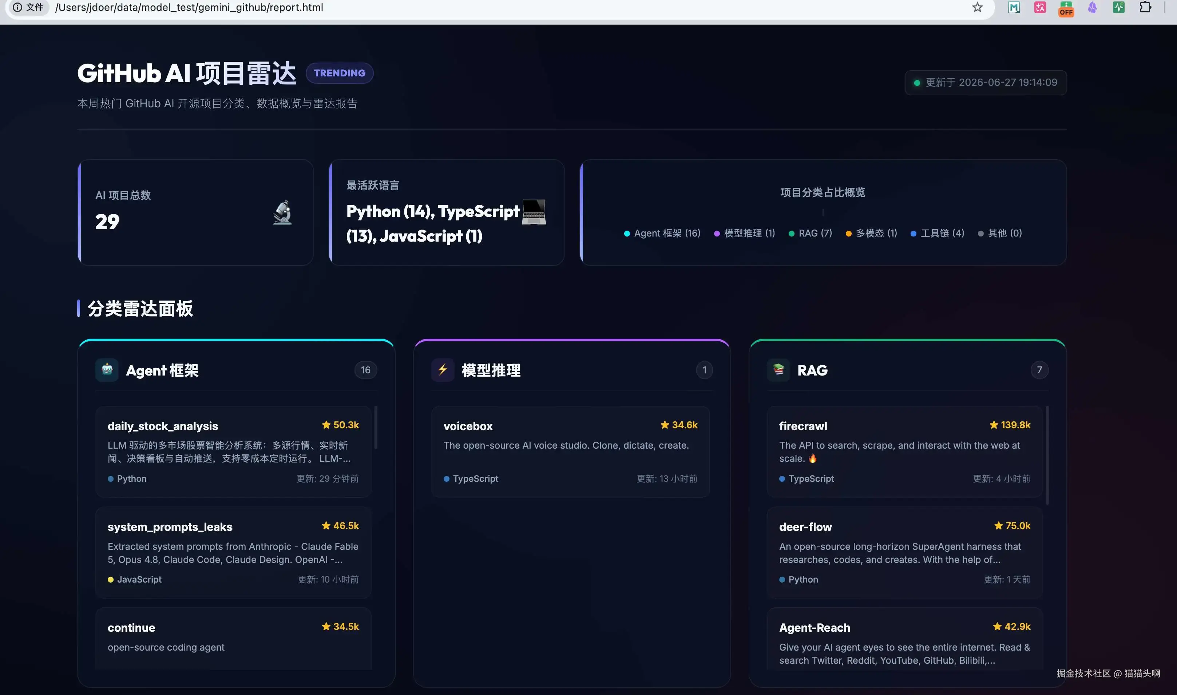
Task: Click '更新: 13 小时前' on voicebox
Action: pos(667,478)
